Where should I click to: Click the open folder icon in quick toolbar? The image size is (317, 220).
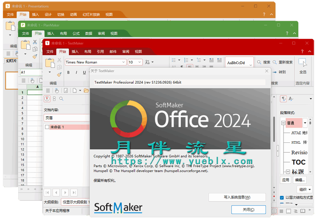[86, 91]
